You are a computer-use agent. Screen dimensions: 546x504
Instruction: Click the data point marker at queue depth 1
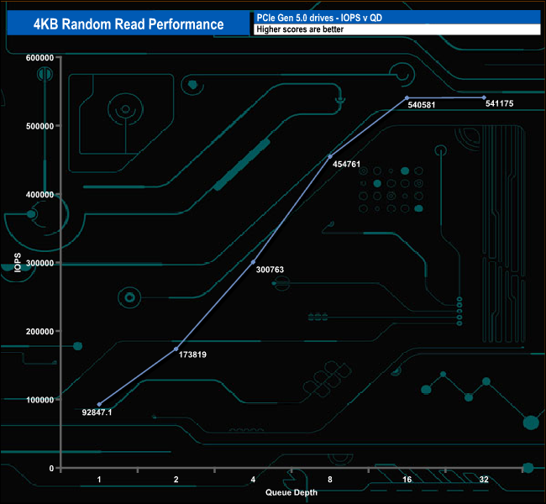pos(99,404)
